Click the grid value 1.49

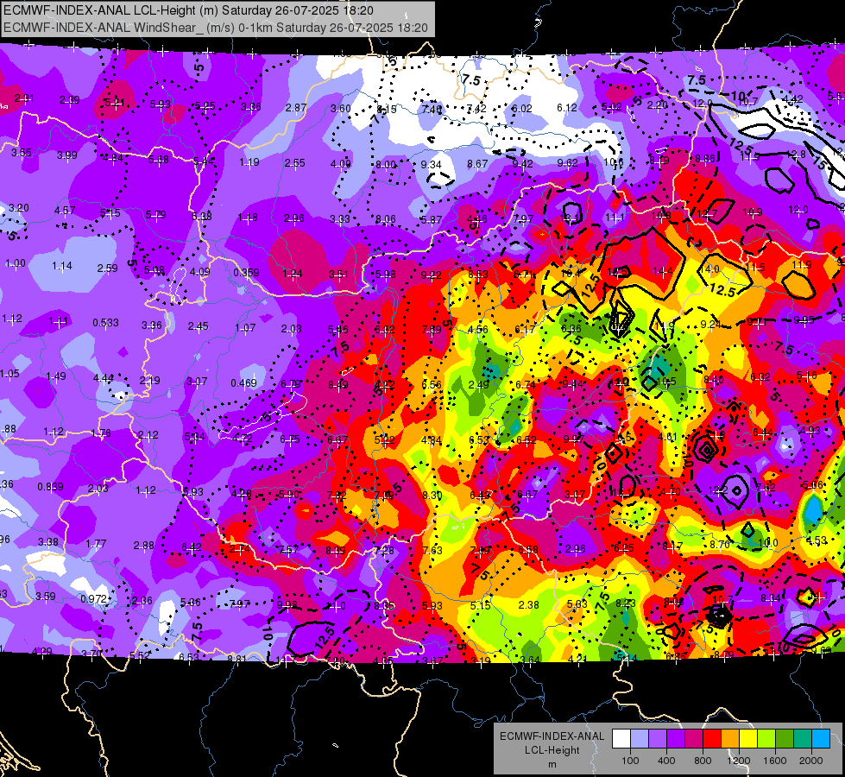pos(56,376)
